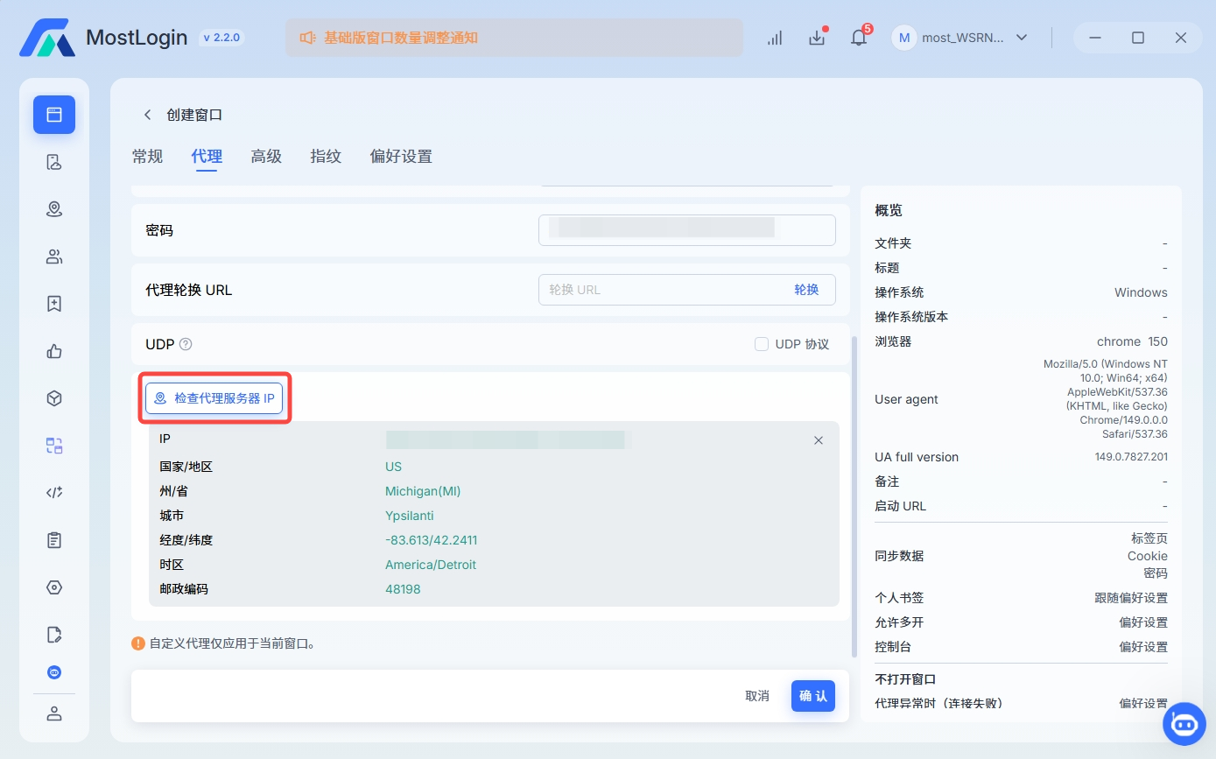Open the 偏好设置 tab
Screen dimensions: 1216x759
pyautogui.click(x=401, y=157)
